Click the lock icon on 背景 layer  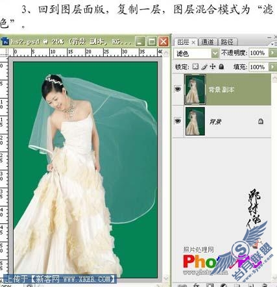261,121
